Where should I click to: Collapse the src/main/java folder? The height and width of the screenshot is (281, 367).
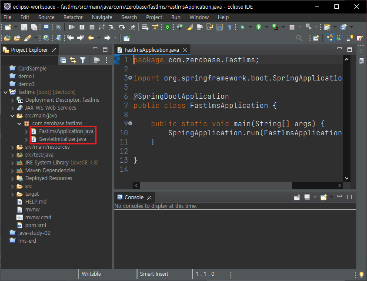click(x=13, y=116)
